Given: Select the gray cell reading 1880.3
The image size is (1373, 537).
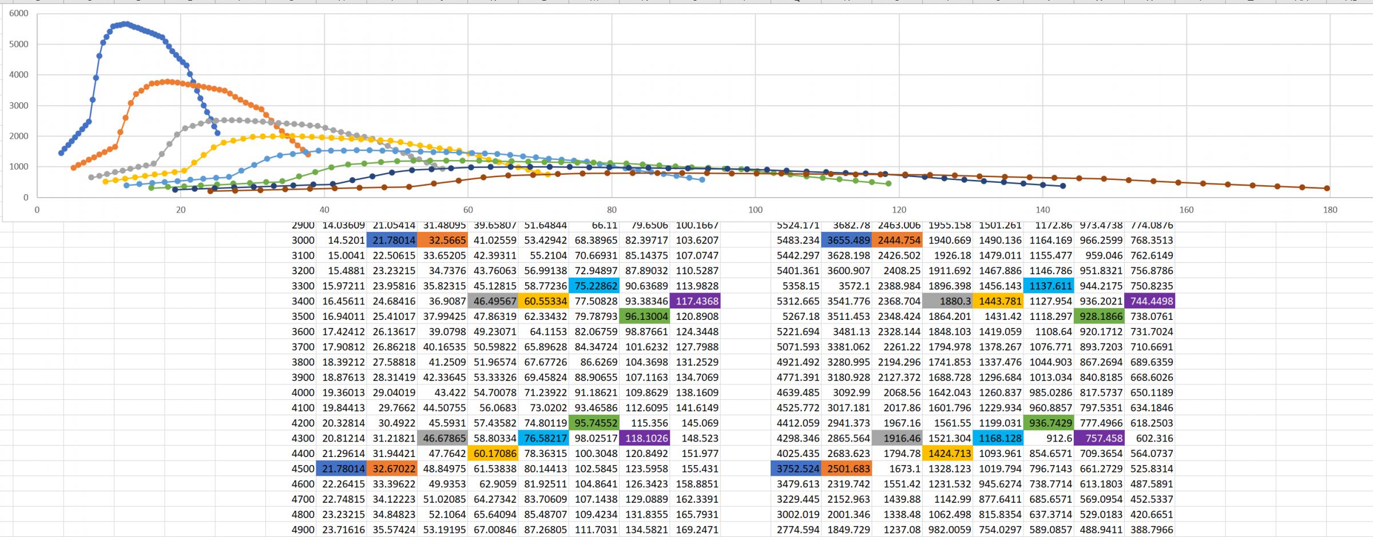Looking at the screenshot, I should pyautogui.click(x=947, y=301).
